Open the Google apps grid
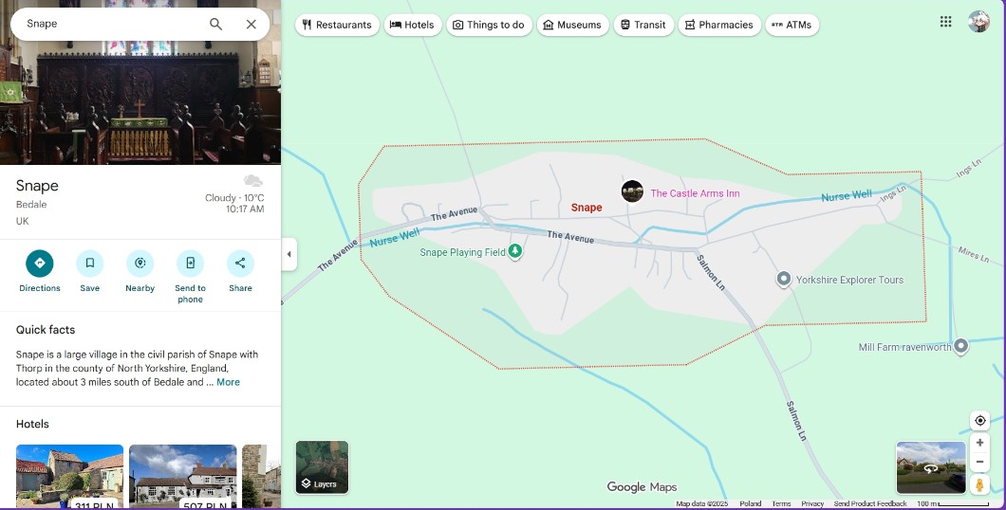Screen dimensions: 1006x510 point(945,22)
